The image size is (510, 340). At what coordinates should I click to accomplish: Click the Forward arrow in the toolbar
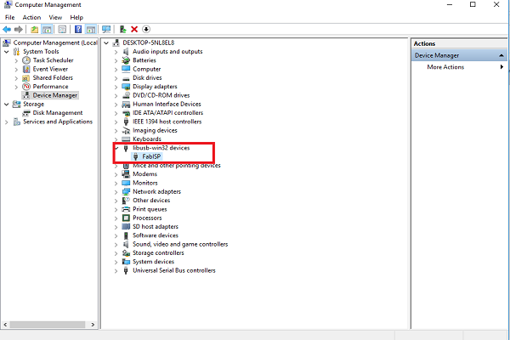[19, 29]
